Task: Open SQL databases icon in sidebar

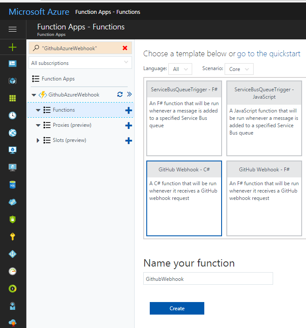Action: point(13,185)
